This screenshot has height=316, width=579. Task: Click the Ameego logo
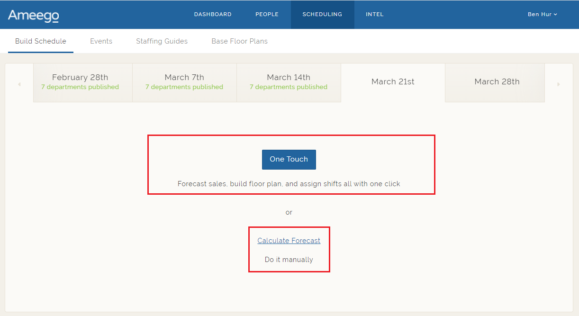33,14
